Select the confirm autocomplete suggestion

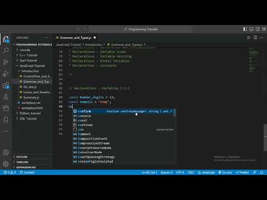coord(123,111)
